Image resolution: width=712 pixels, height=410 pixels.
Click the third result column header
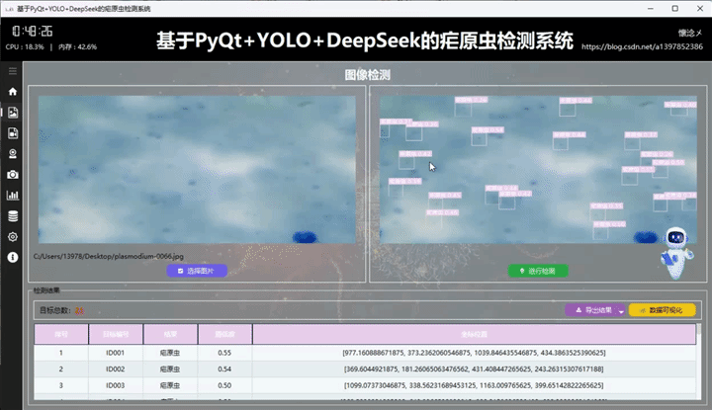[x=170, y=334]
